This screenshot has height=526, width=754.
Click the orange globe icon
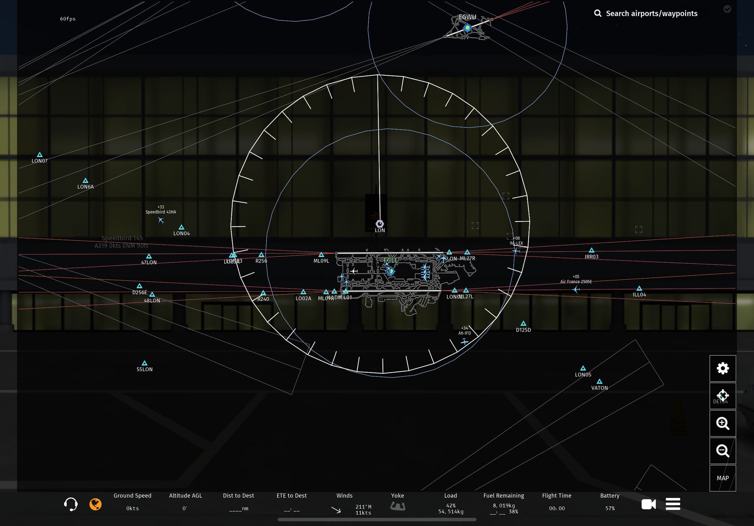point(95,504)
